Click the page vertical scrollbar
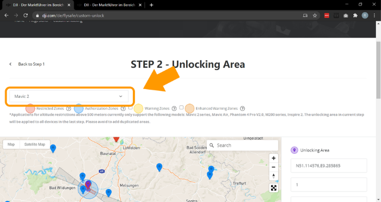The image size is (381, 202). click(x=378, y=70)
